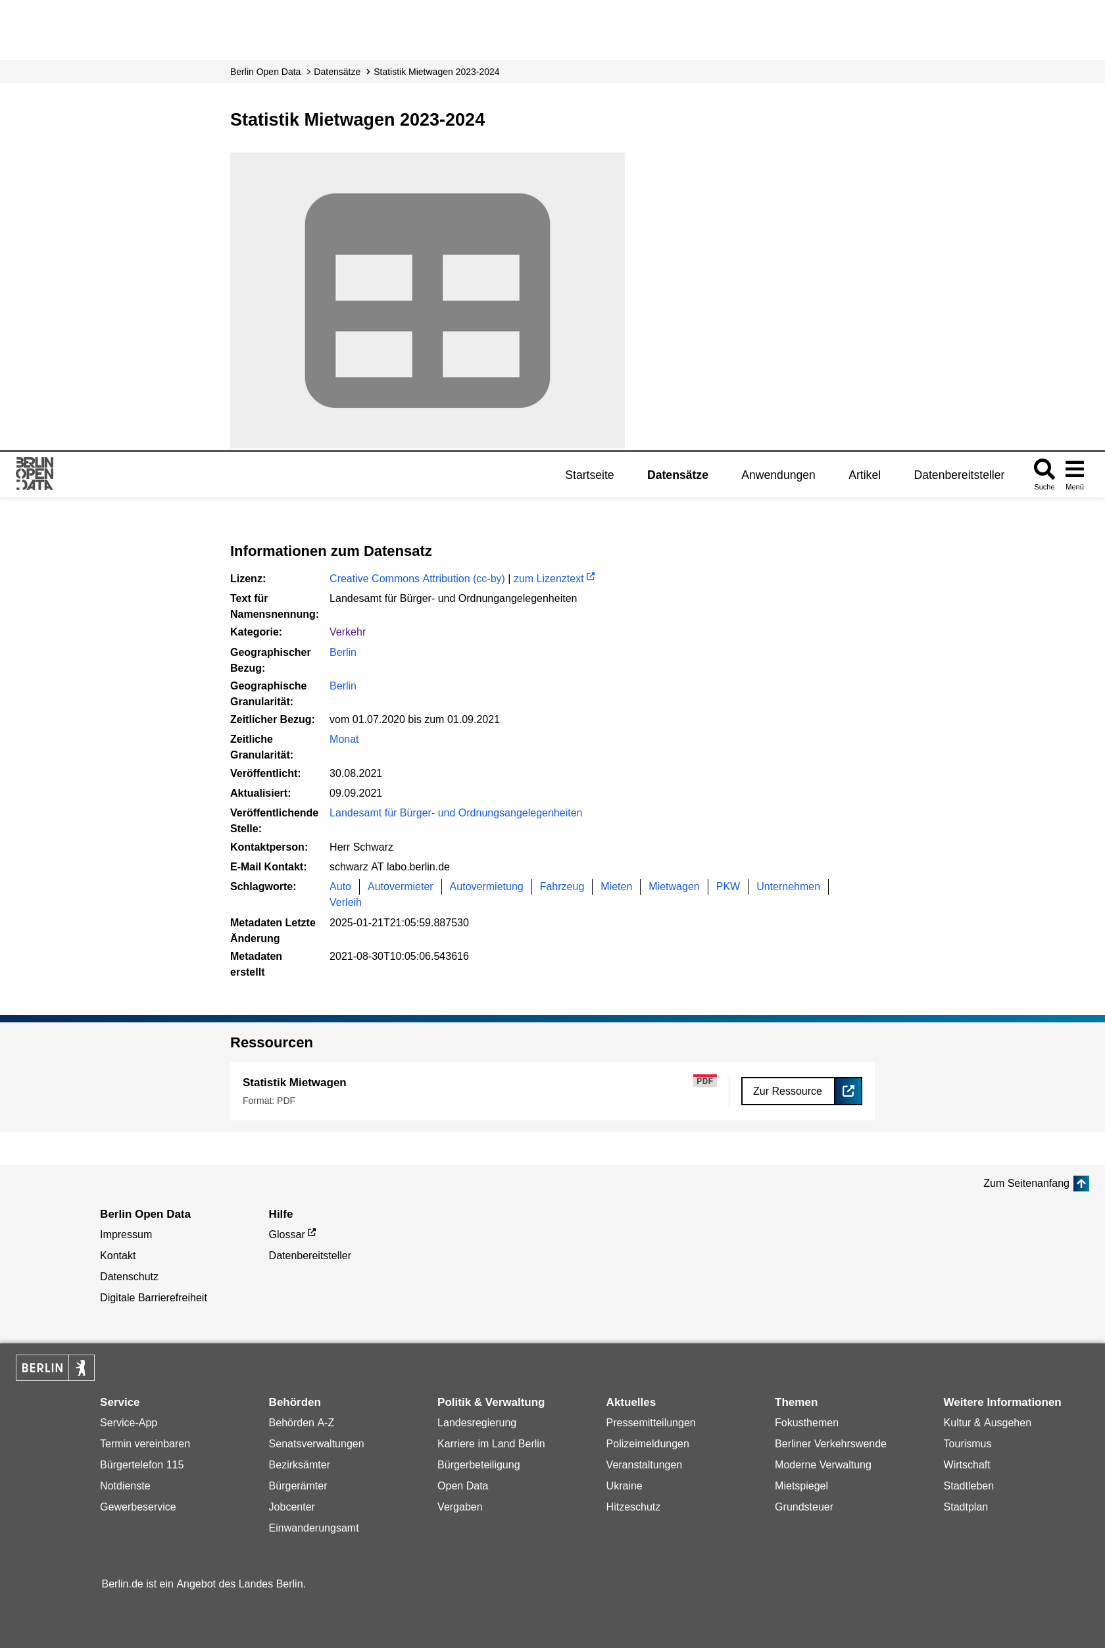Viewport: 1105px width, 1648px height.
Task: Go to Anwendungen in the navigation bar
Action: pos(778,475)
